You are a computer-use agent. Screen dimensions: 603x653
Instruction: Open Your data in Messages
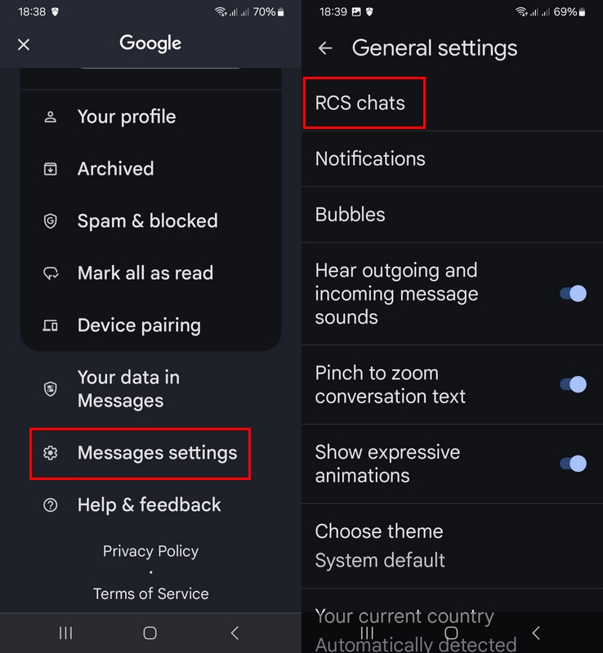tap(150, 389)
